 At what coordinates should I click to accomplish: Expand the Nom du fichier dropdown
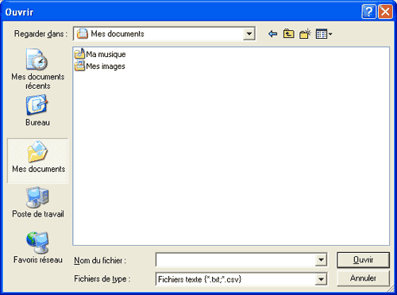click(x=321, y=260)
